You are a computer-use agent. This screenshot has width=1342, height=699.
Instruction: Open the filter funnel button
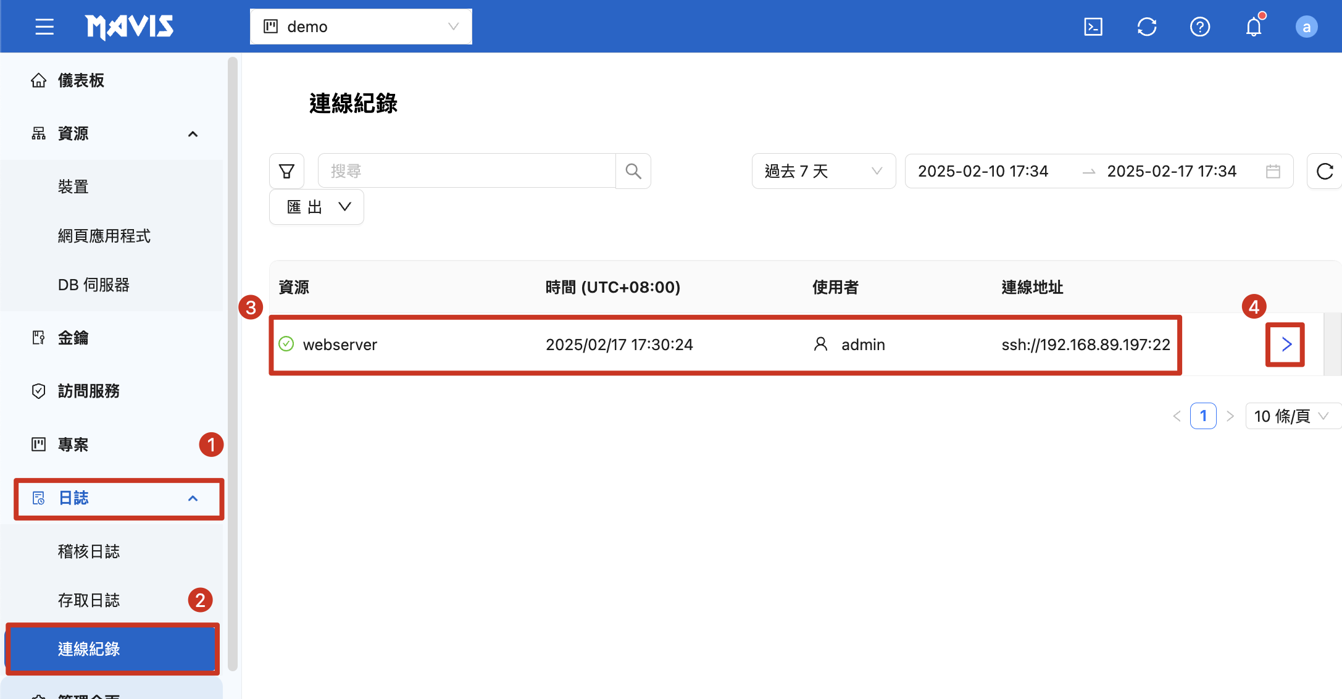tap(286, 171)
